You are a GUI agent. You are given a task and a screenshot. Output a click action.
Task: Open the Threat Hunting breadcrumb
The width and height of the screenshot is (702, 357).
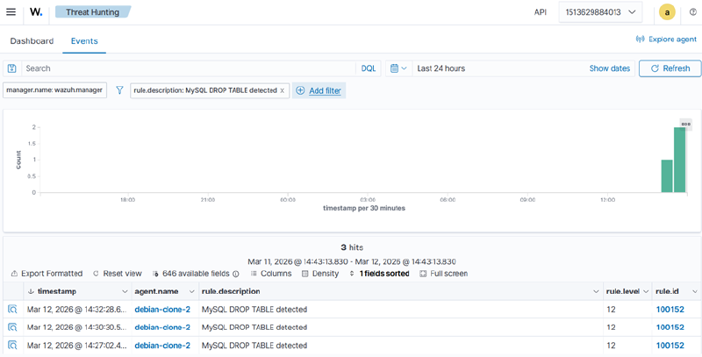pos(93,12)
